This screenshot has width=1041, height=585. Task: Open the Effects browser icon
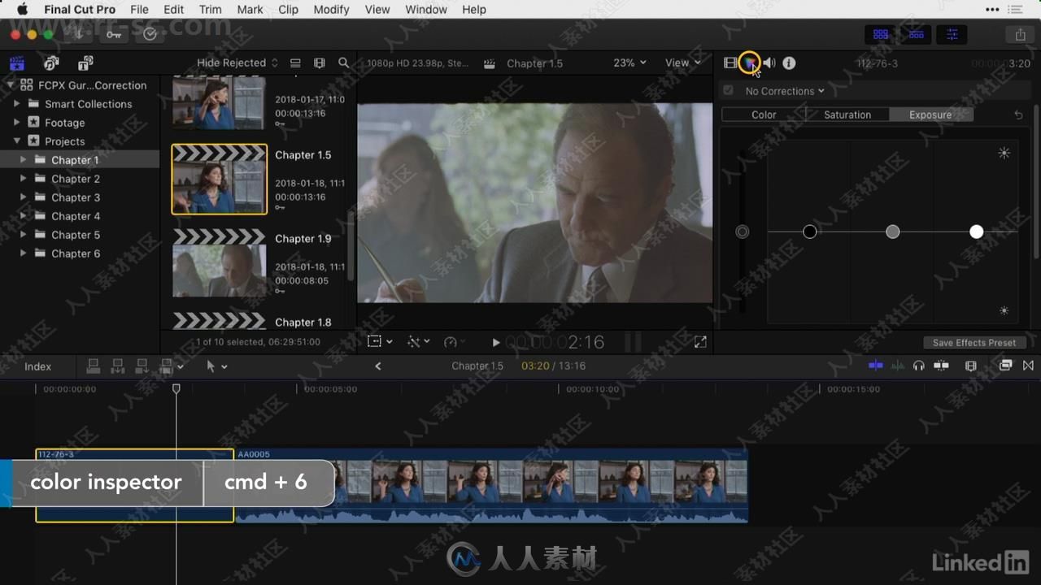tap(1006, 366)
